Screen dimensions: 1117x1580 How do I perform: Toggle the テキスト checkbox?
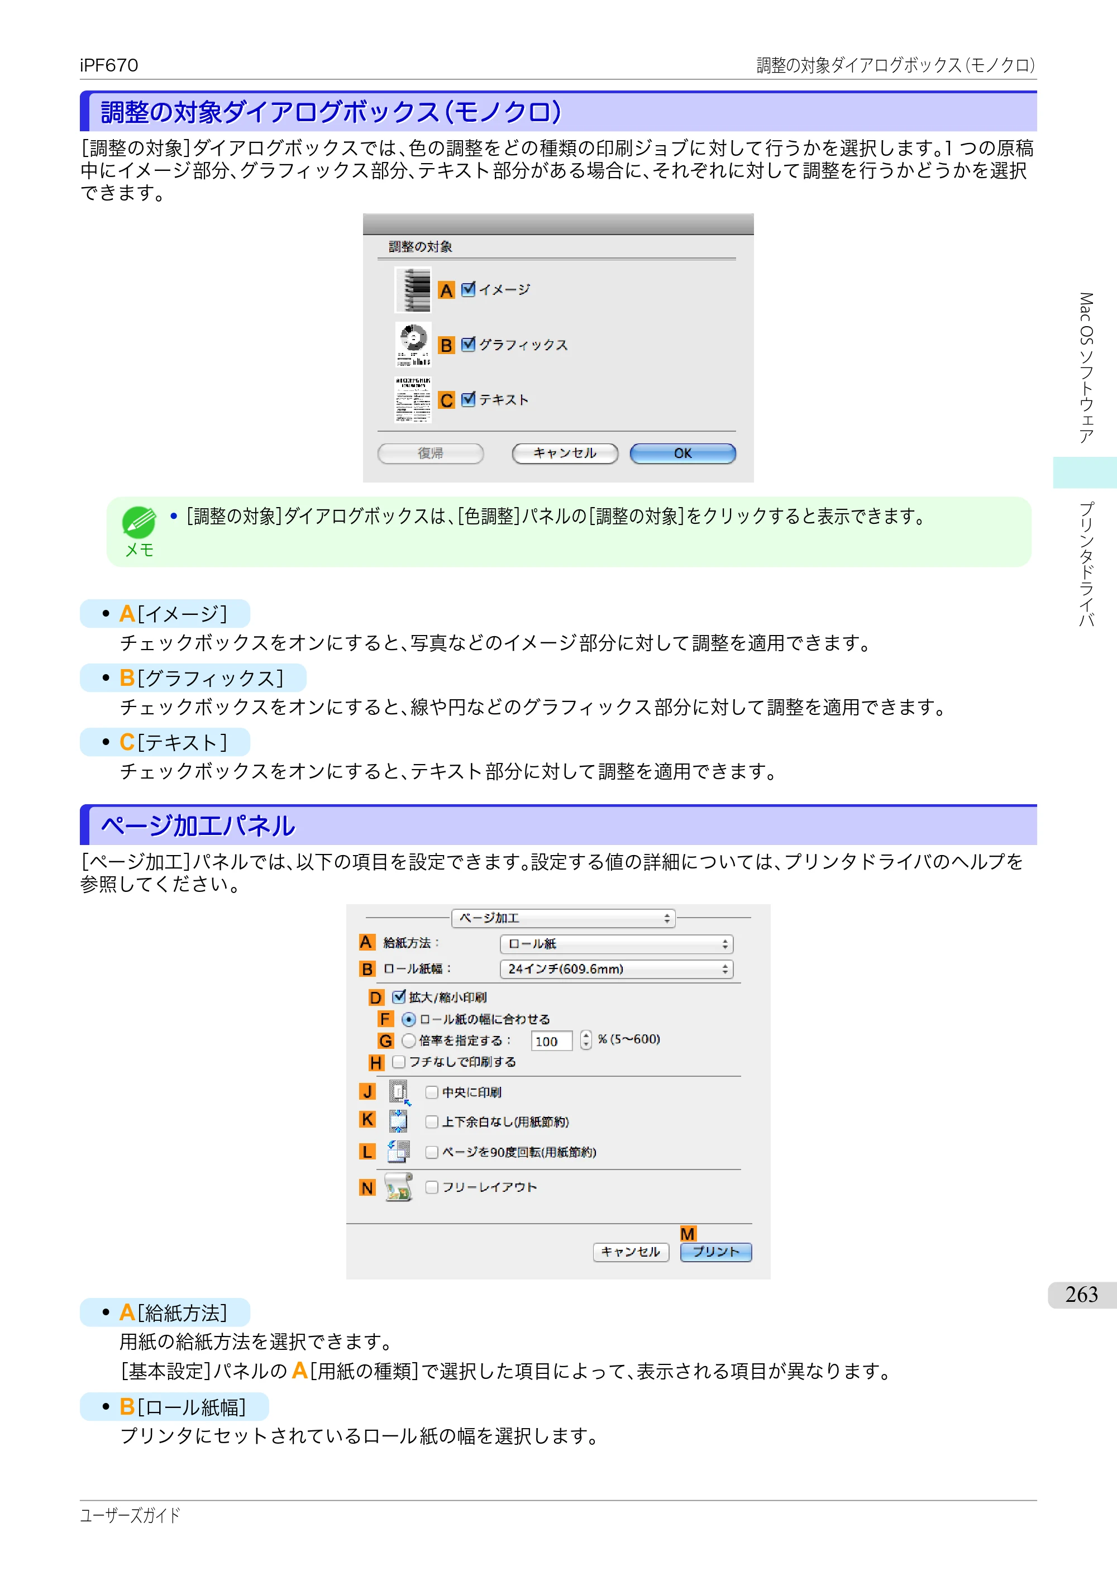coord(468,399)
